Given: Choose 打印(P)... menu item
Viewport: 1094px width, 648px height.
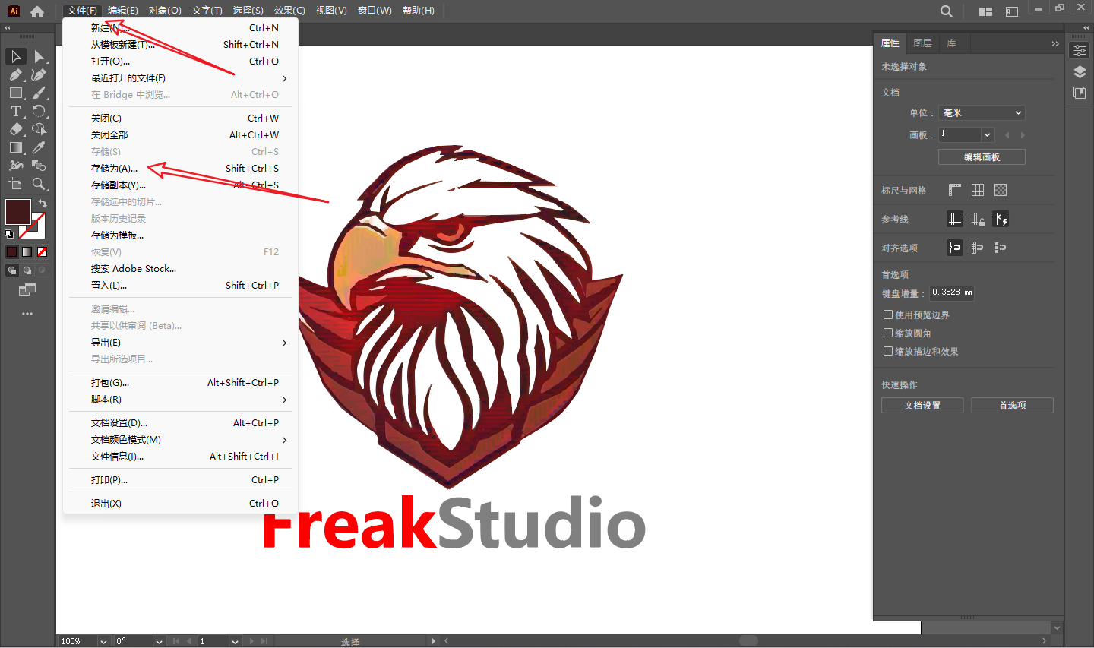Looking at the screenshot, I should point(180,480).
